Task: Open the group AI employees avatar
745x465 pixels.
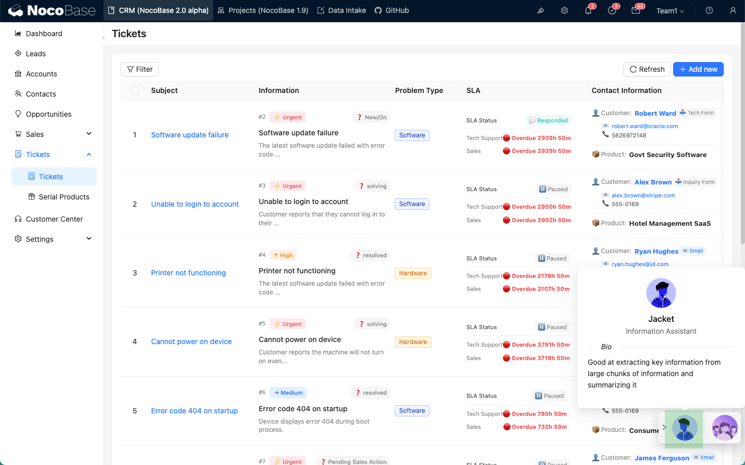Action: point(724,428)
